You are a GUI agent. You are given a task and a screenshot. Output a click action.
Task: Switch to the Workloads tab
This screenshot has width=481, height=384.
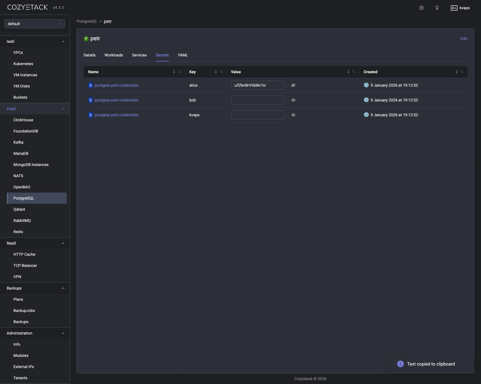click(114, 55)
